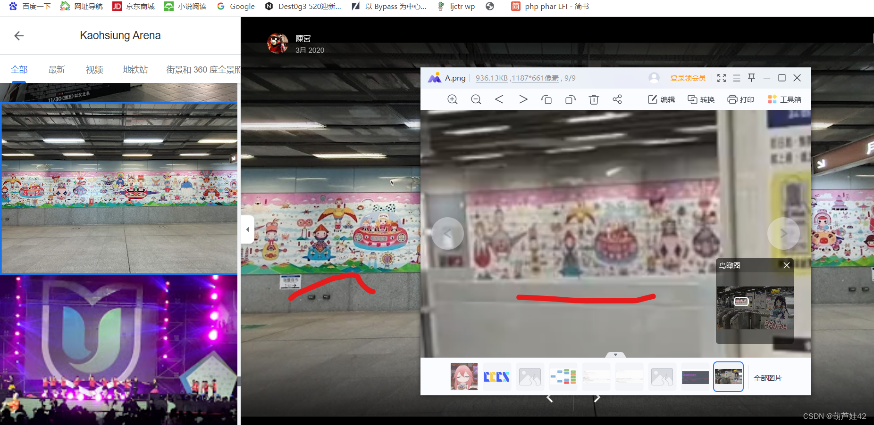Viewport: 874px width, 425px height.
Task: Open the viewer hamburger menu
Action: [737, 78]
